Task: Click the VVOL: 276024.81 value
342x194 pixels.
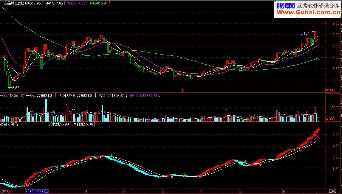Action: point(40,95)
